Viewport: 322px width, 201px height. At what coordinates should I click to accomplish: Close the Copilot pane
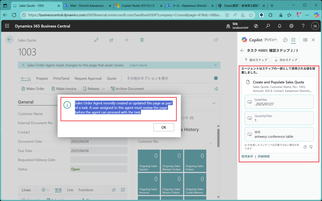pyautogui.click(x=313, y=40)
